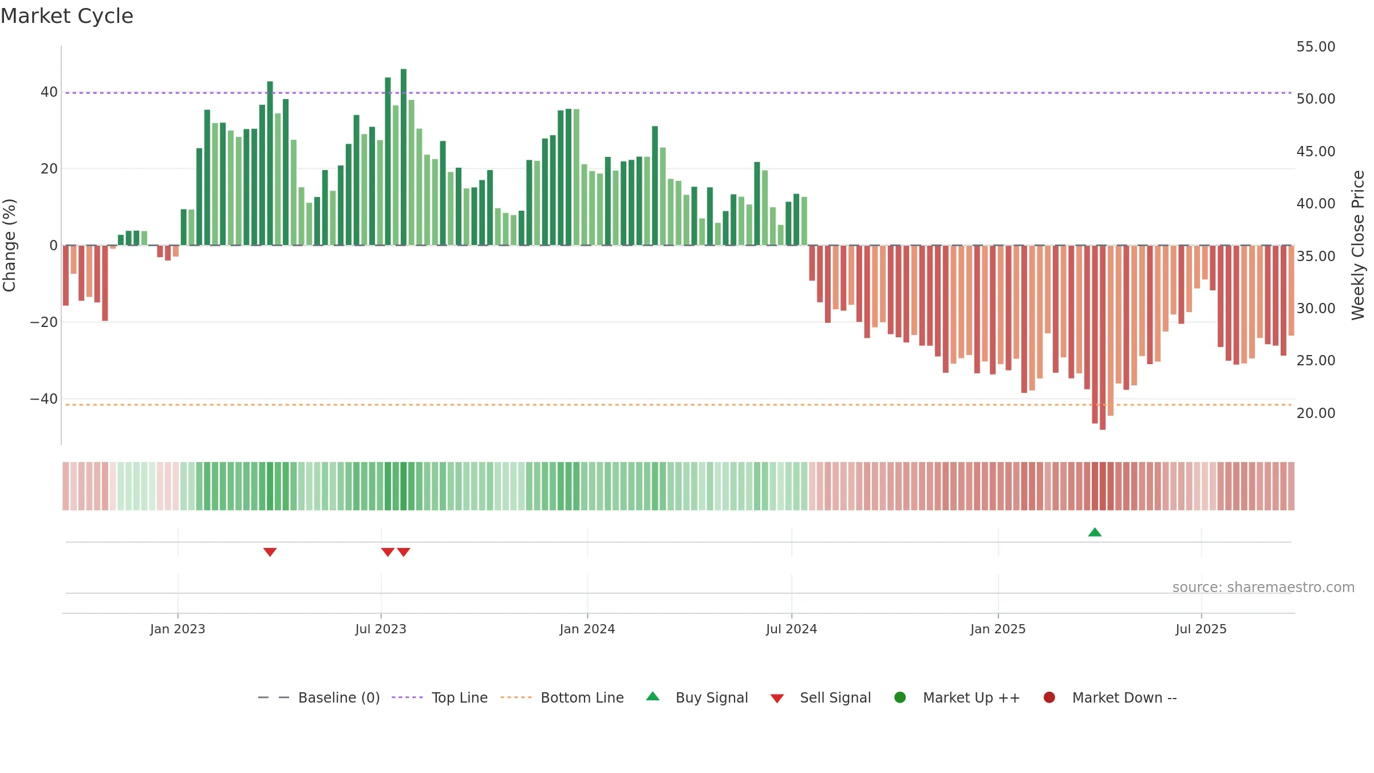Click the darkest red heat strip cell
1374x773 pixels.
pos(1103,486)
